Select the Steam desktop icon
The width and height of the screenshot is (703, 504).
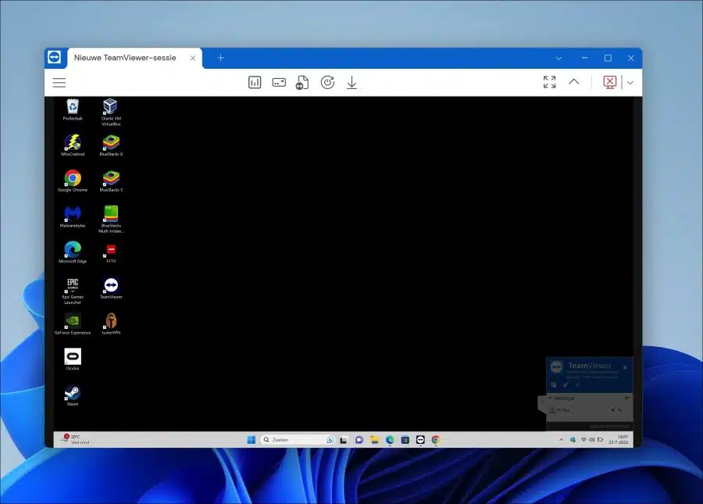[73, 395]
